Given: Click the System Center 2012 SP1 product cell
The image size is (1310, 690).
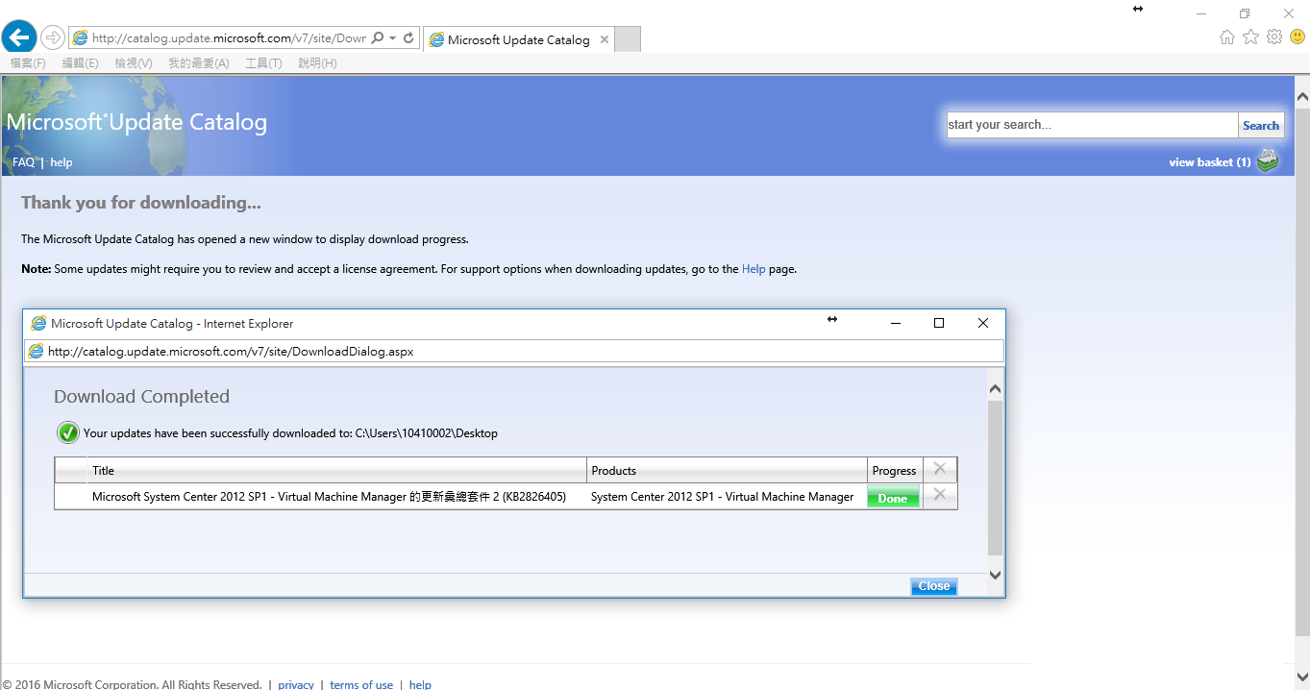Looking at the screenshot, I should (x=722, y=497).
